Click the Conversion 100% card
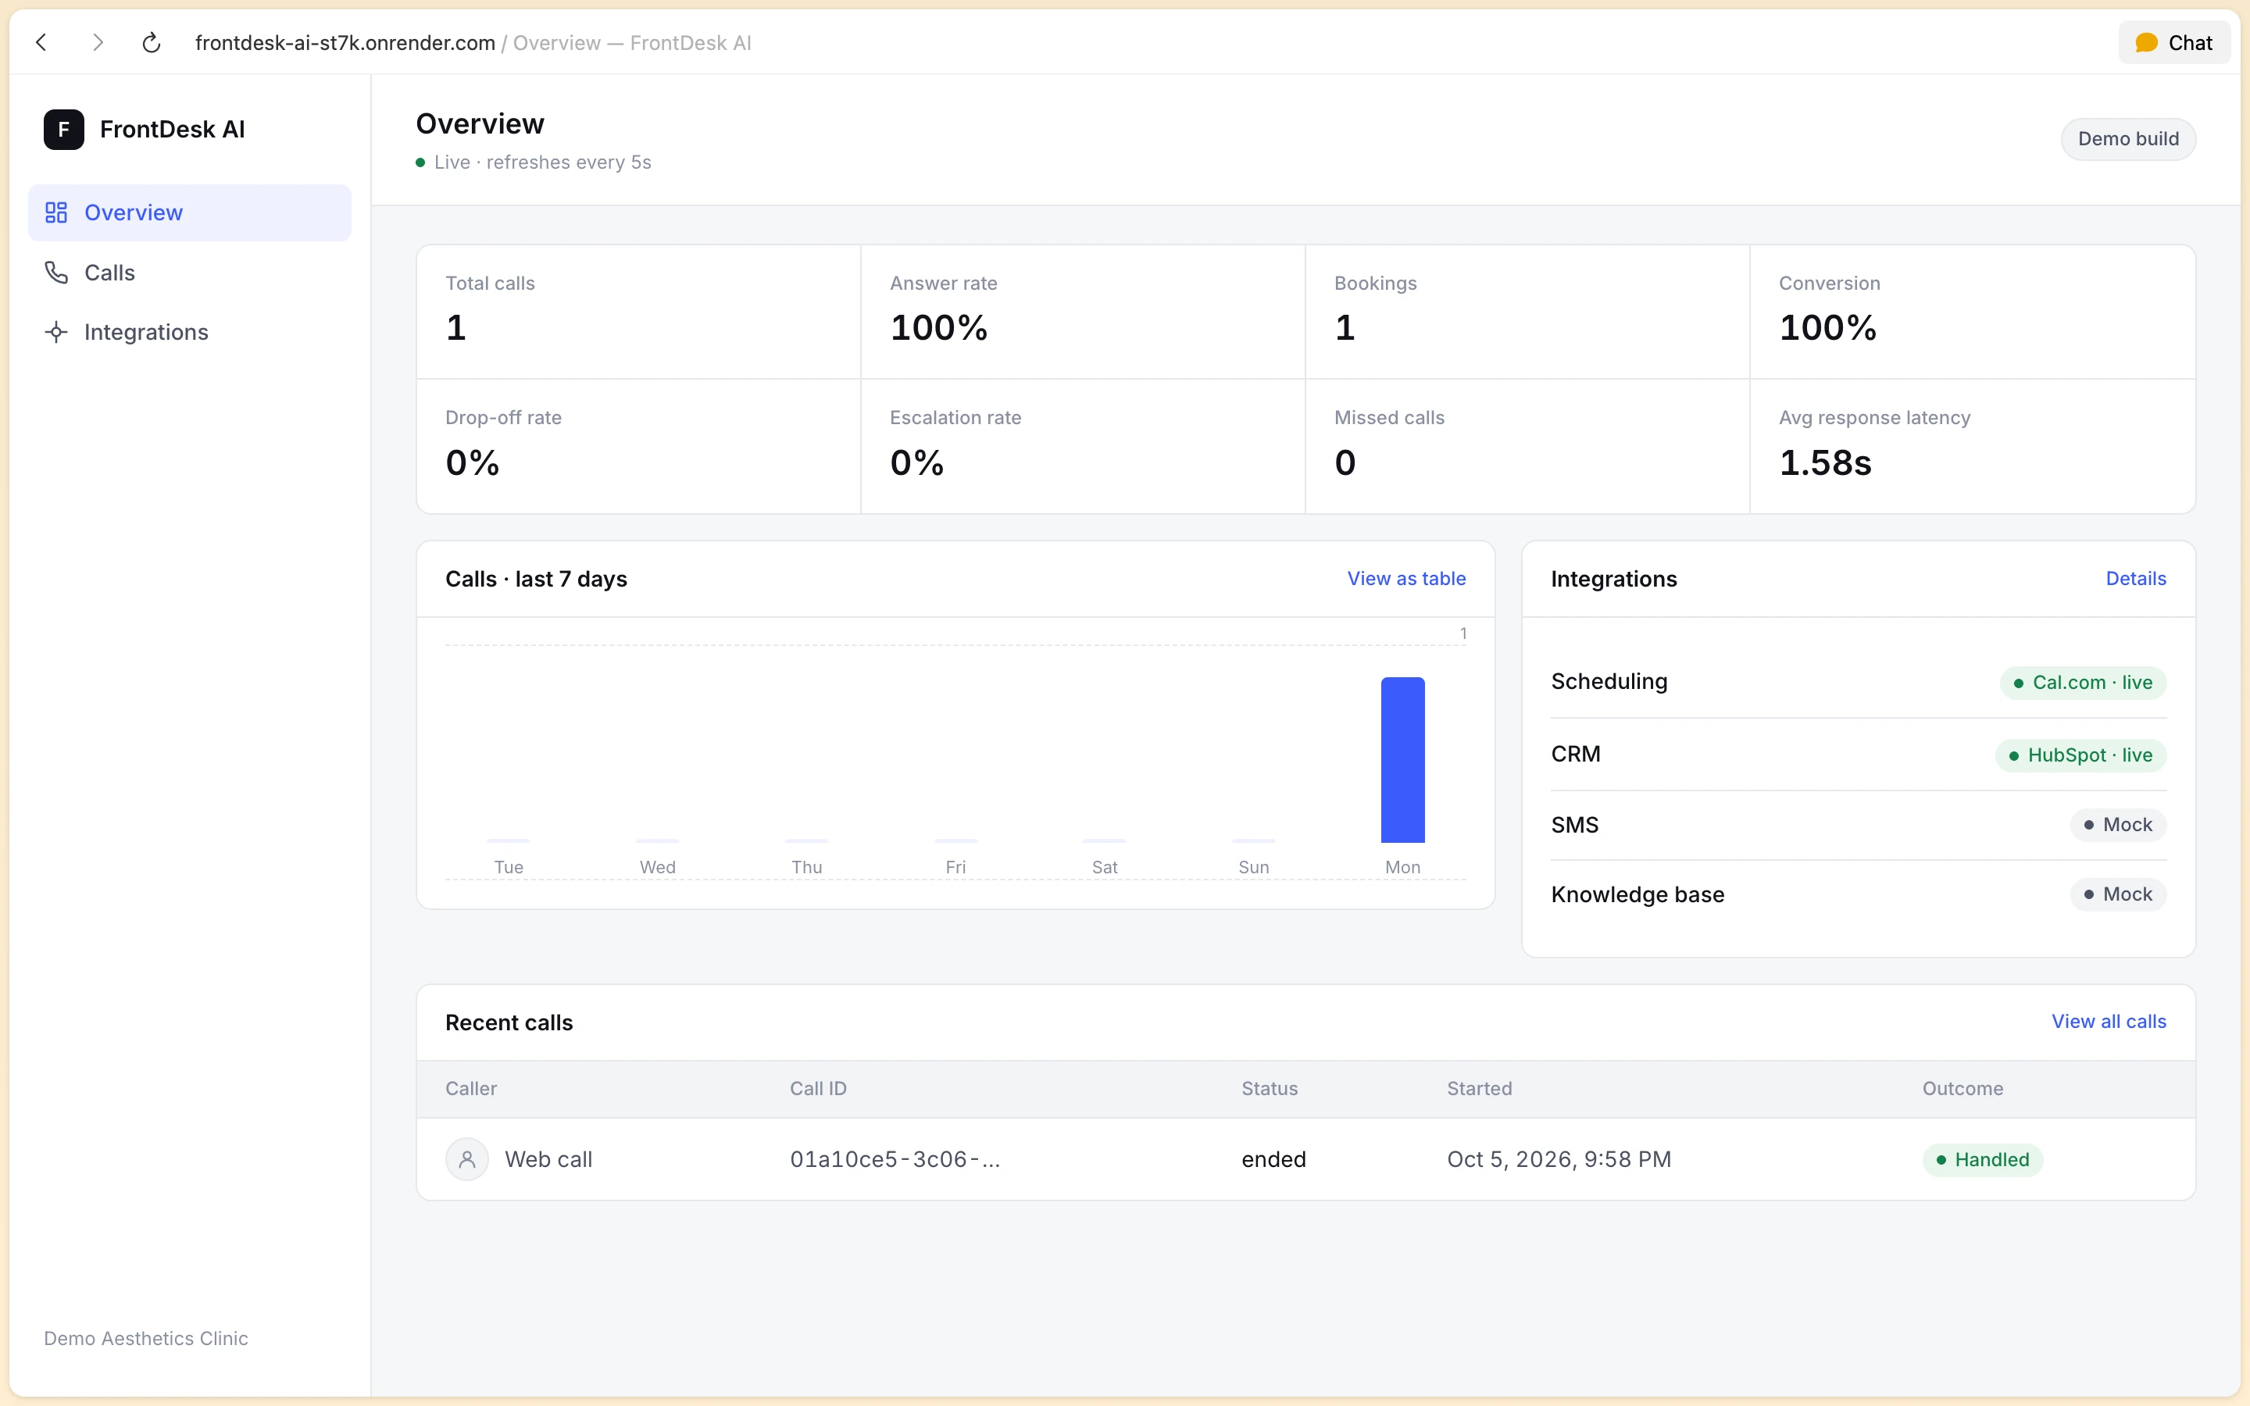Viewport: 2250px width, 1406px height. [1973, 312]
